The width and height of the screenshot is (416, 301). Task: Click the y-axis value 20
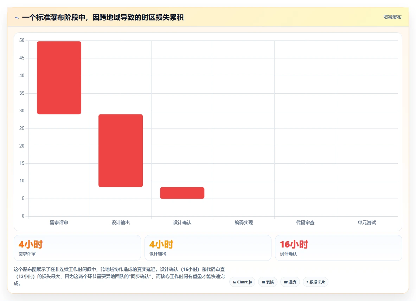click(22, 146)
